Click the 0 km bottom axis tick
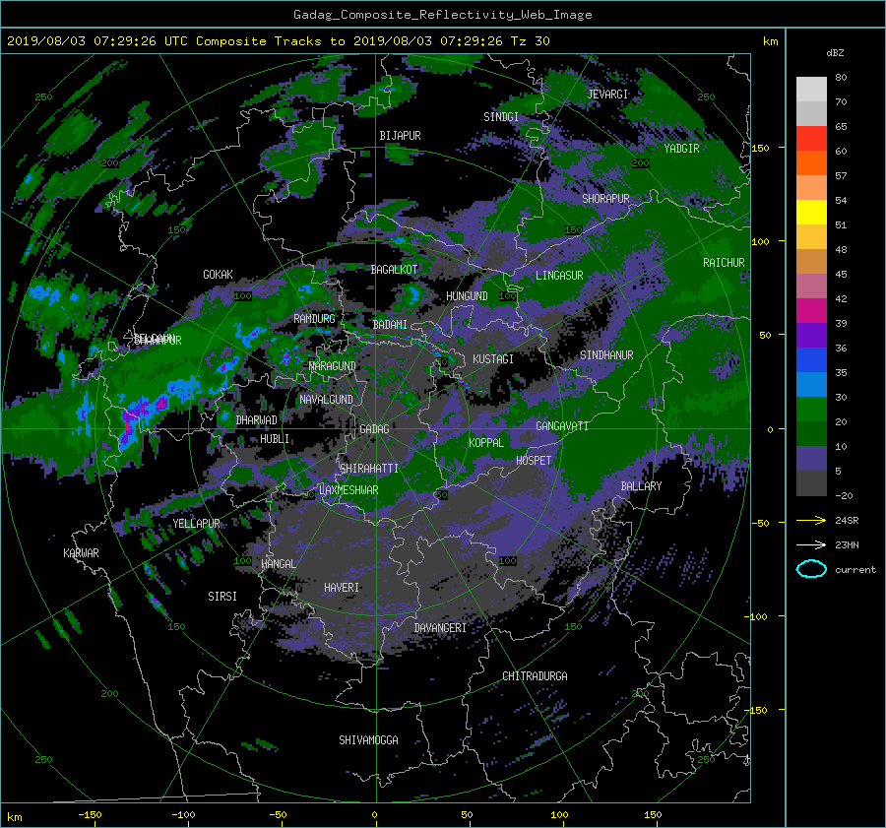The image size is (886, 828). pyautogui.click(x=374, y=815)
